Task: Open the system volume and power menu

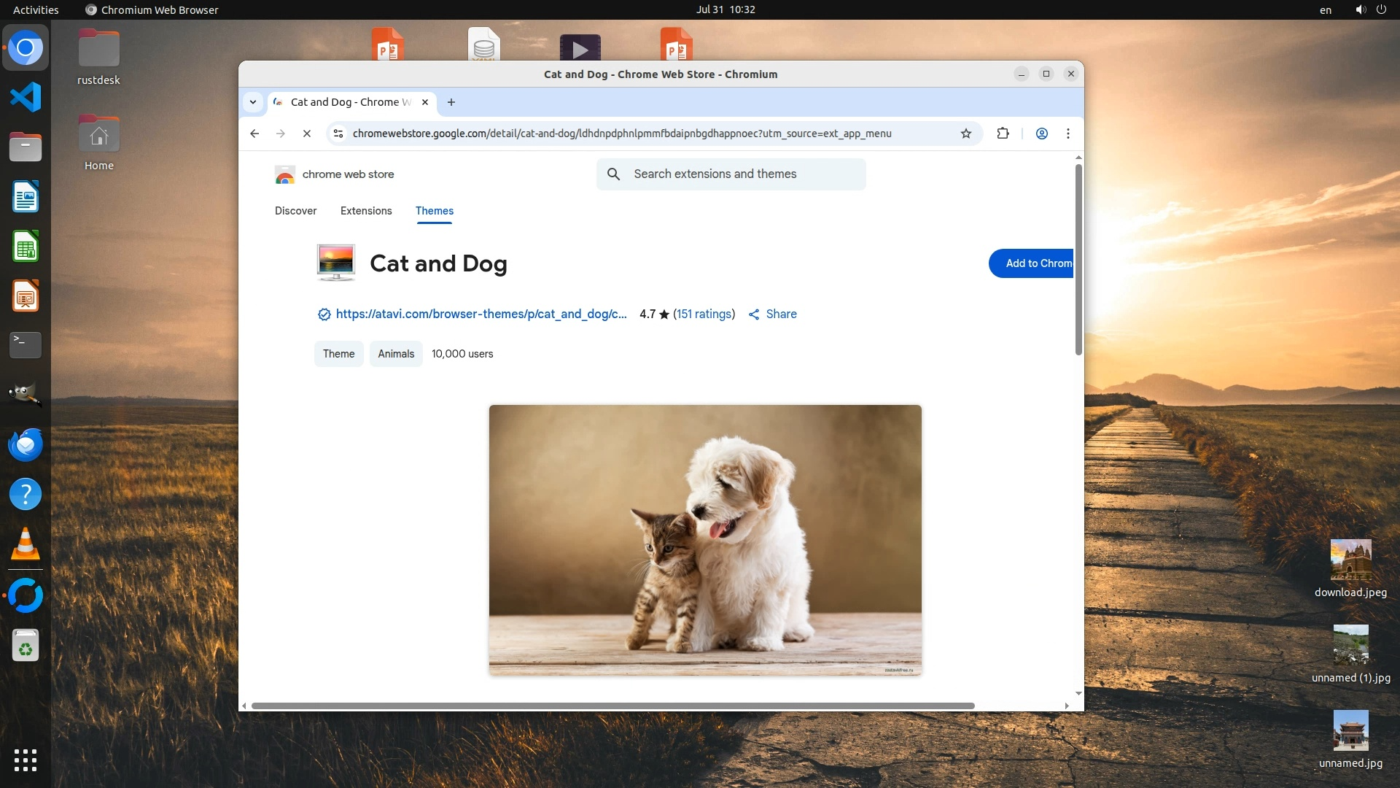Action: pyautogui.click(x=1370, y=9)
